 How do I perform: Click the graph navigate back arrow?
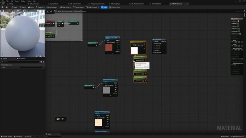pyautogui.click(x=48, y=11)
